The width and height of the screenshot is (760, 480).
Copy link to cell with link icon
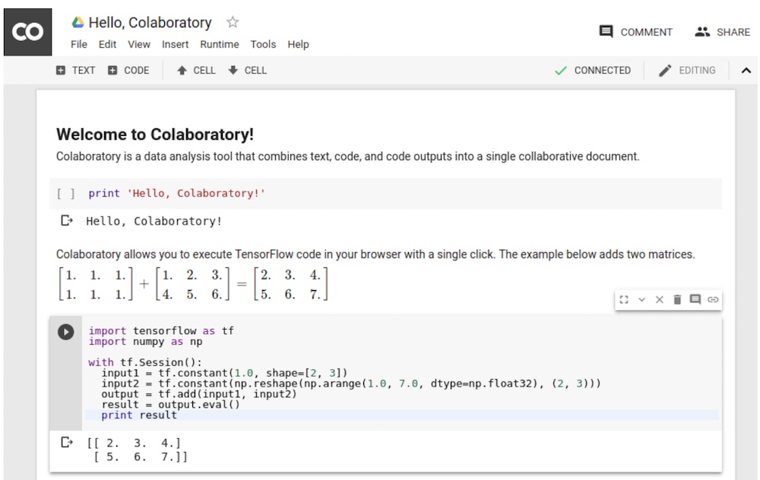click(713, 300)
